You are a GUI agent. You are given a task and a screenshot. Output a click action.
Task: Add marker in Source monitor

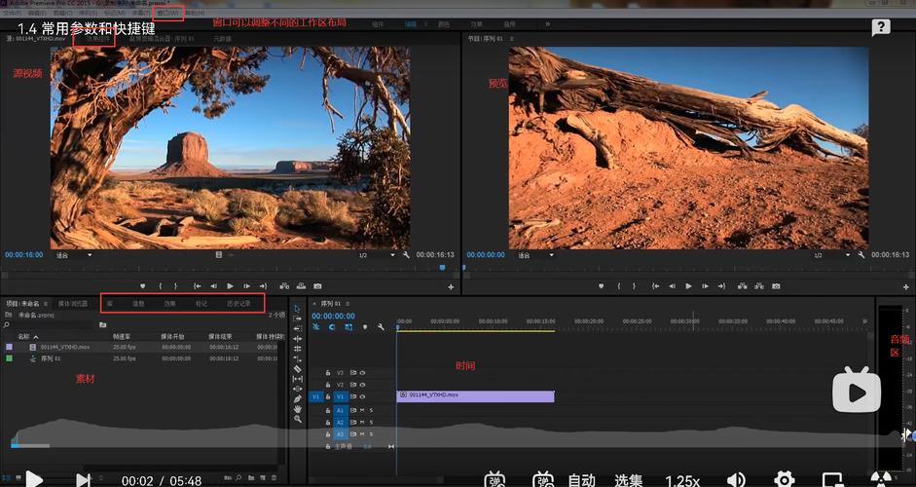142,286
